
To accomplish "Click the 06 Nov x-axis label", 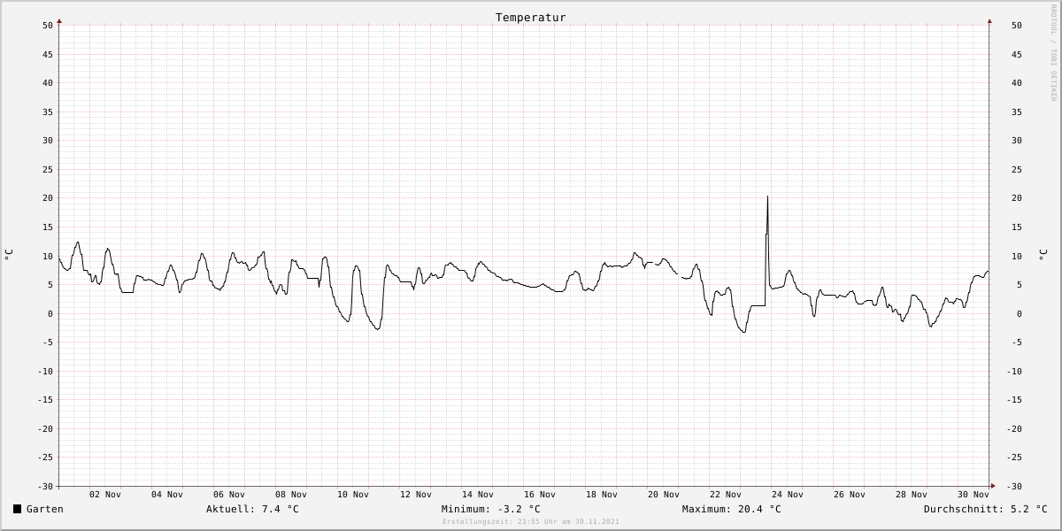I will point(229,495).
